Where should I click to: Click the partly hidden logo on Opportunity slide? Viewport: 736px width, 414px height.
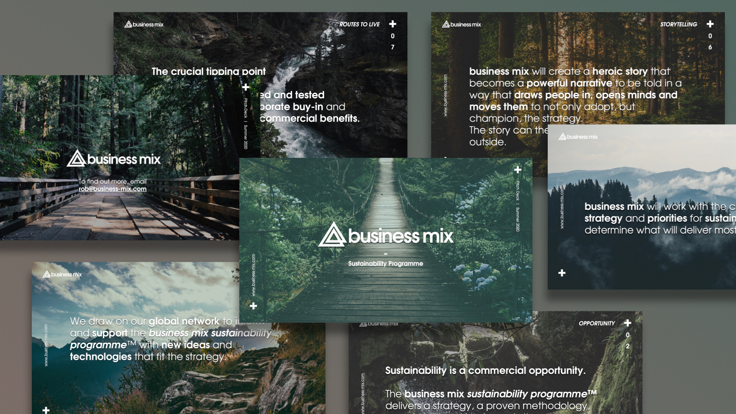point(379,324)
